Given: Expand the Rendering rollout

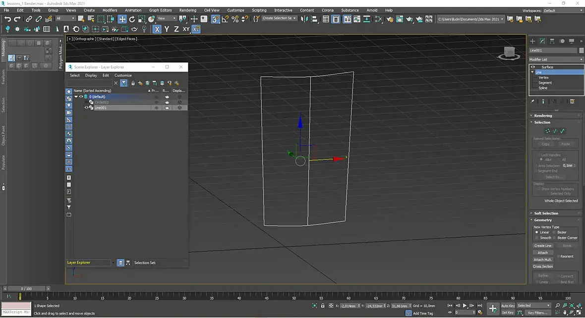Looking at the screenshot, I should (x=543, y=116).
